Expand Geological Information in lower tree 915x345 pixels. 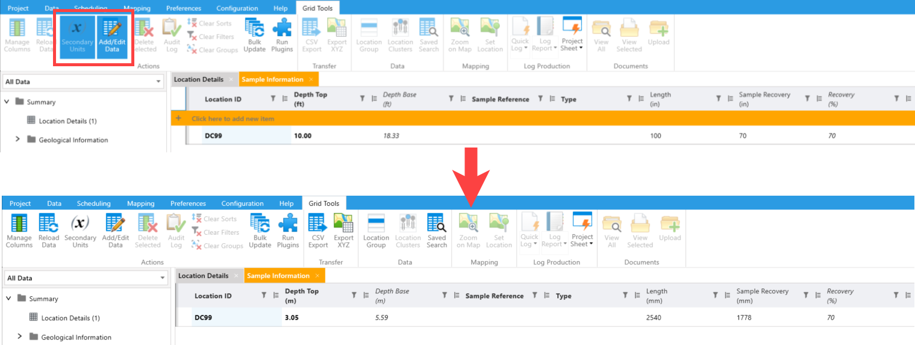point(19,337)
